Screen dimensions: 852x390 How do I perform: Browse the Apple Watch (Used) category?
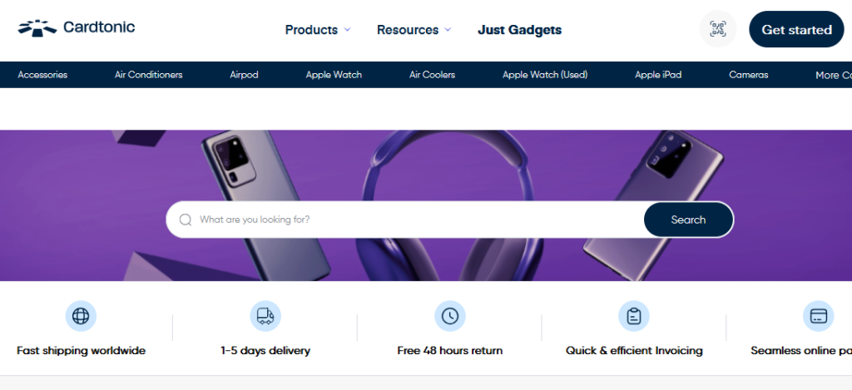[545, 75]
